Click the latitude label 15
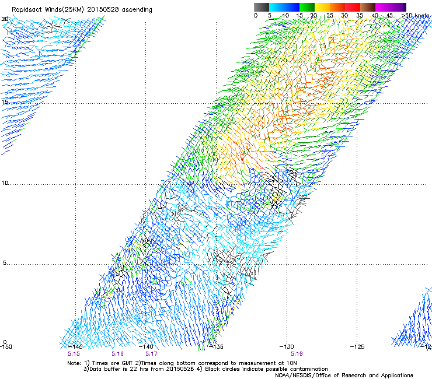 (x=5, y=101)
